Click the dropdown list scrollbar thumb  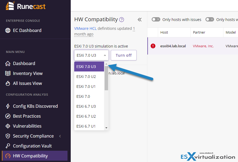tap(106, 78)
